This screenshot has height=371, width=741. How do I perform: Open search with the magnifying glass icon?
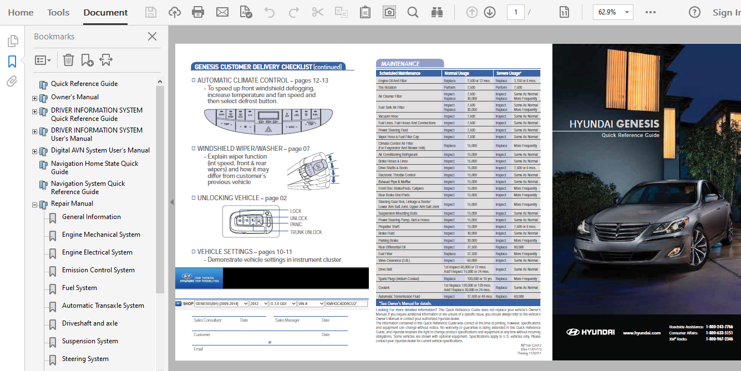tap(413, 12)
